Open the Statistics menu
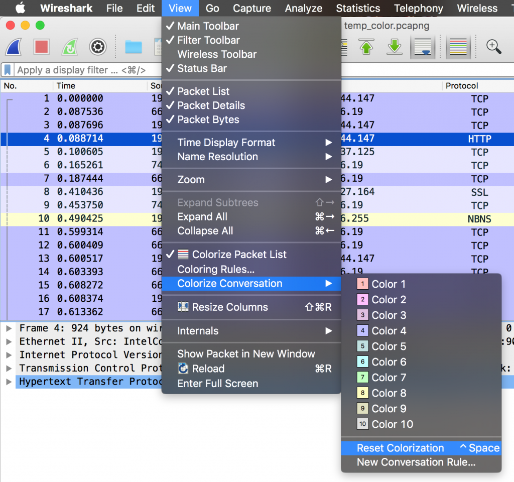This screenshot has height=482, width=514. point(357,8)
